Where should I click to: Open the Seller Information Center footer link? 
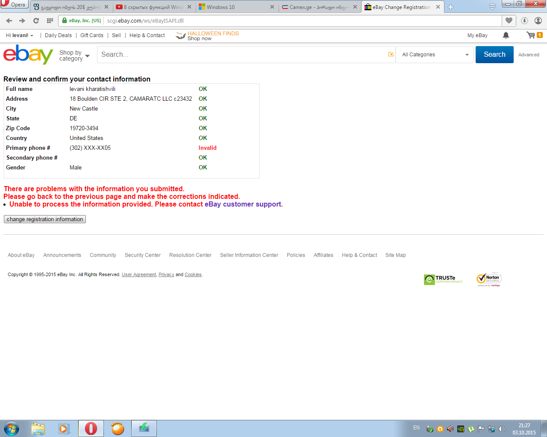click(249, 255)
